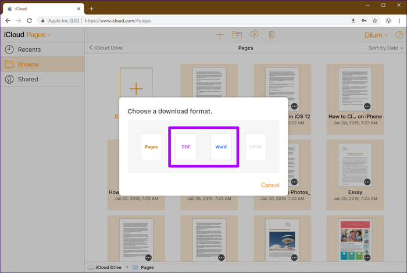Cancel the download format dialog

(270, 185)
